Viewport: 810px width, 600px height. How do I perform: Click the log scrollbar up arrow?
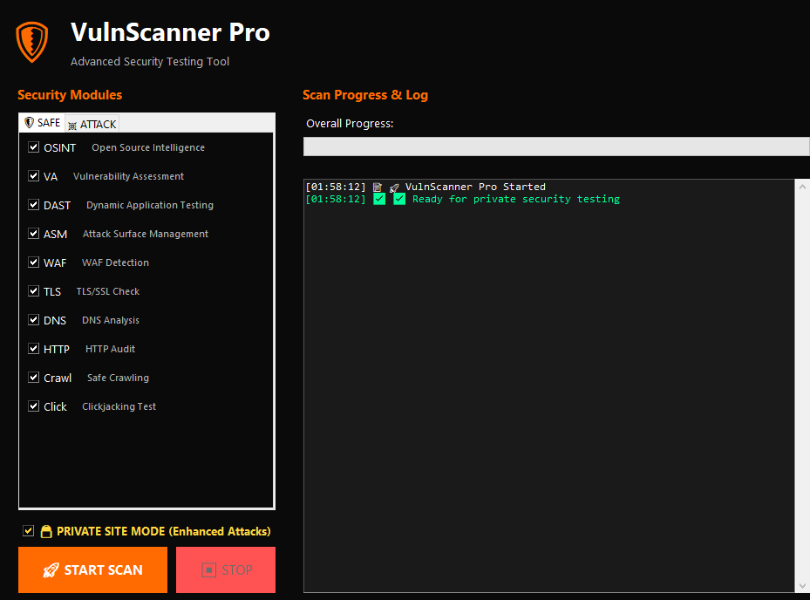tap(801, 187)
